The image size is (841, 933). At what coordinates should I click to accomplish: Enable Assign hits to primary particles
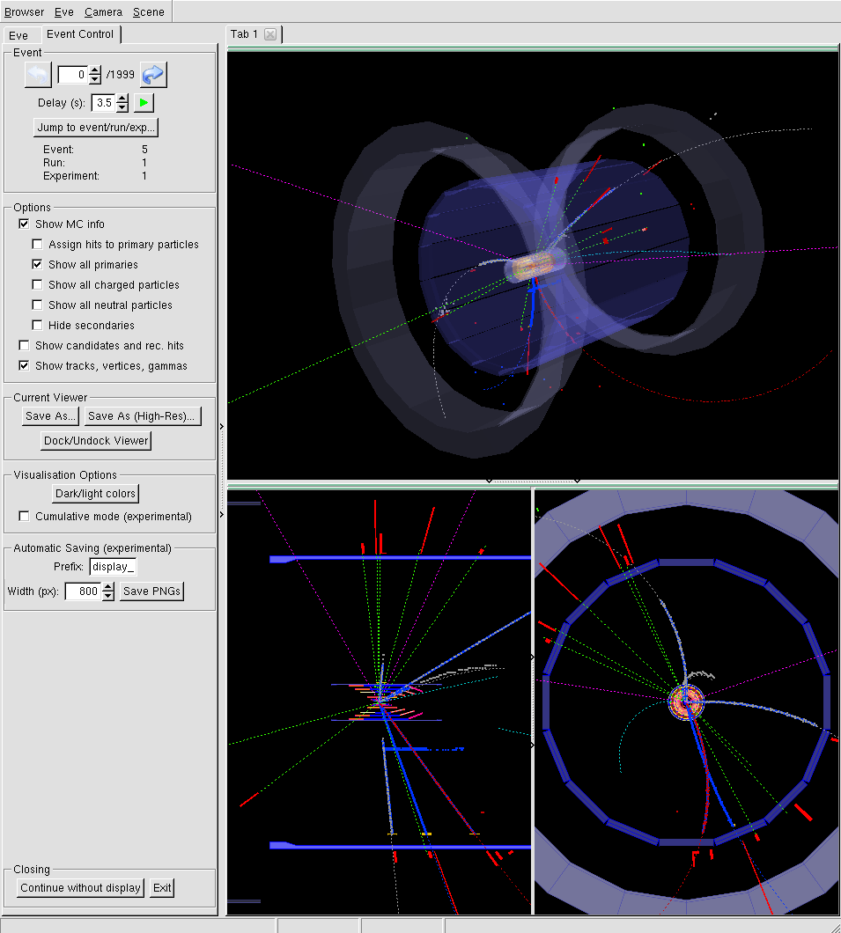point(38,245)
